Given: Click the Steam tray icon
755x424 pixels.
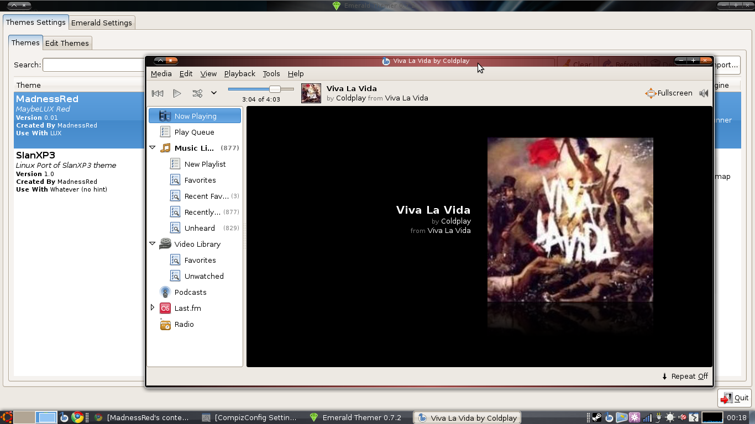Looking at the screenshot, I should tap(597, 417).
